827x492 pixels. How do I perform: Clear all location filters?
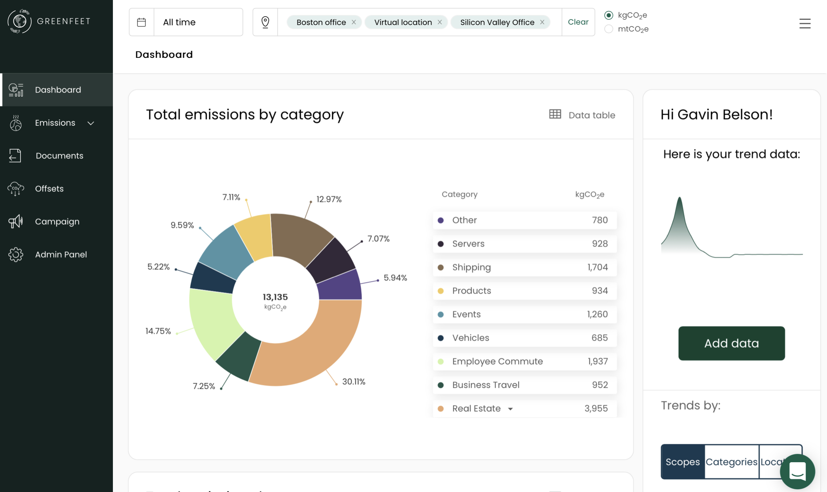point(578,22)
